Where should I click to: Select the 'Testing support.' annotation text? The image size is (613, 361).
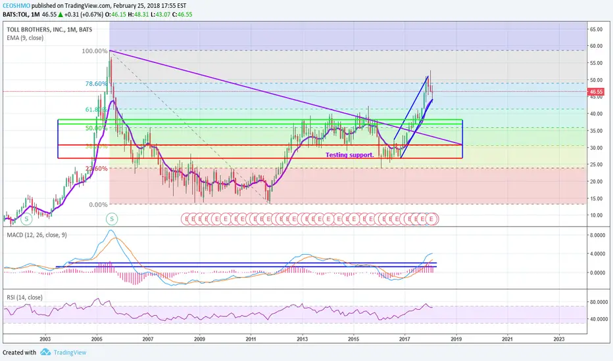(349, 155)
